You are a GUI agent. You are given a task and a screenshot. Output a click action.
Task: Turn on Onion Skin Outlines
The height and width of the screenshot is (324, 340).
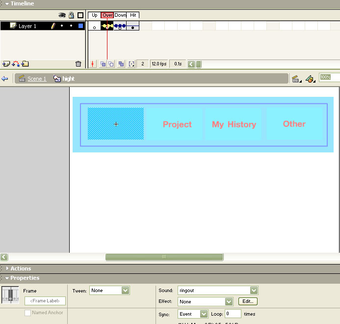point(111,64)
